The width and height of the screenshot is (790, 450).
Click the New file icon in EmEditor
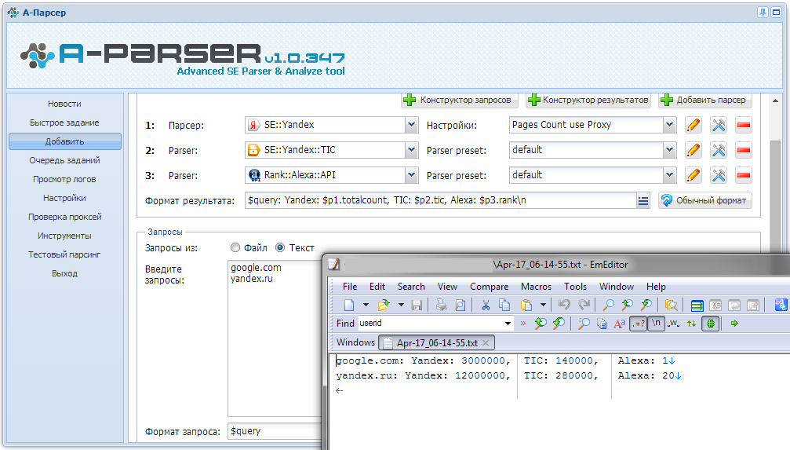click(349, 305)
